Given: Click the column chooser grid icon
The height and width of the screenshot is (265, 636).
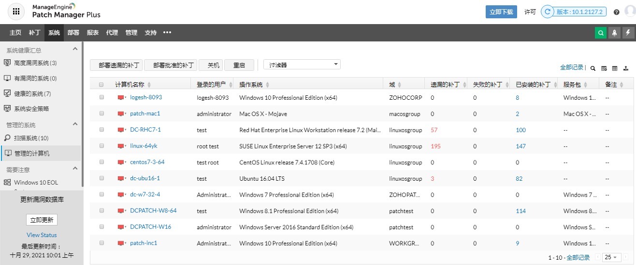Looking at the screenshot, I should tap(615, 68).
